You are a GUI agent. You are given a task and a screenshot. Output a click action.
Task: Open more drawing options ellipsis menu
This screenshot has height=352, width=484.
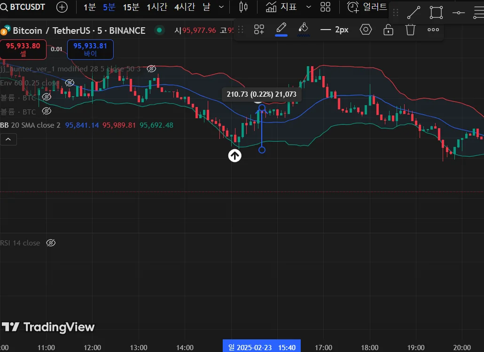pos(433,30)
